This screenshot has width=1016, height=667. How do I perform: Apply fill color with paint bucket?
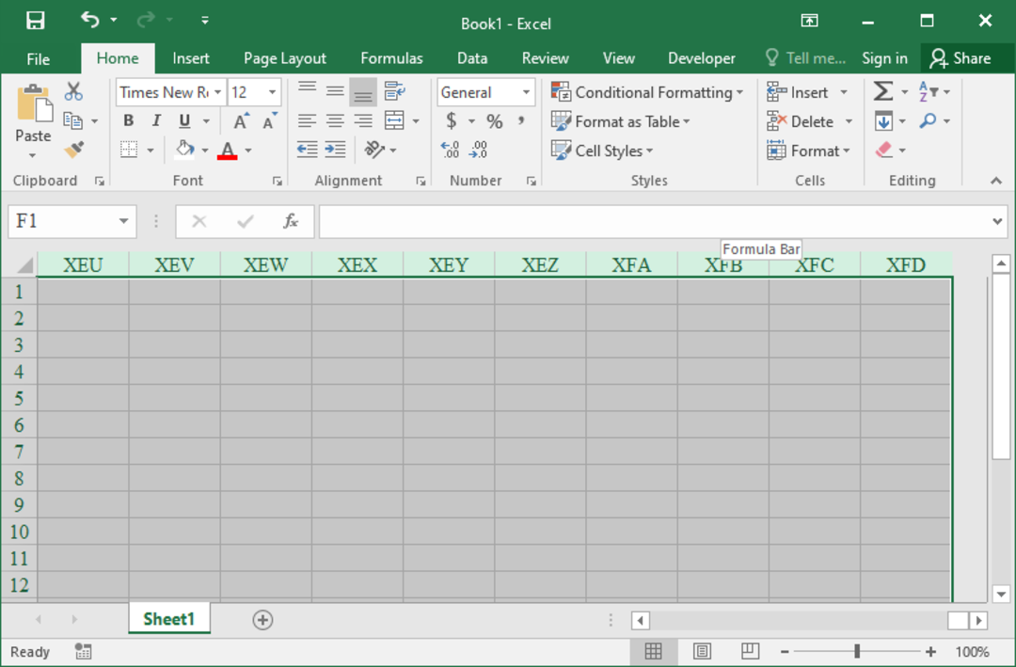click(184, 150)
